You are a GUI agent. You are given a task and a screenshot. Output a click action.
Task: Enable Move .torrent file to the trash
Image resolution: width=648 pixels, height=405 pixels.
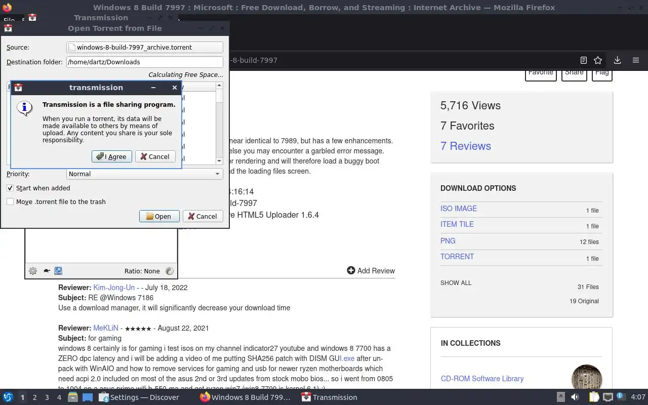pos(10,201)
